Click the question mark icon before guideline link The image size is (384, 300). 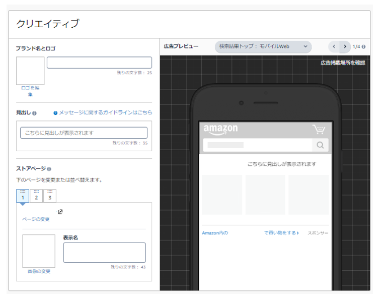tap(55, 113)
